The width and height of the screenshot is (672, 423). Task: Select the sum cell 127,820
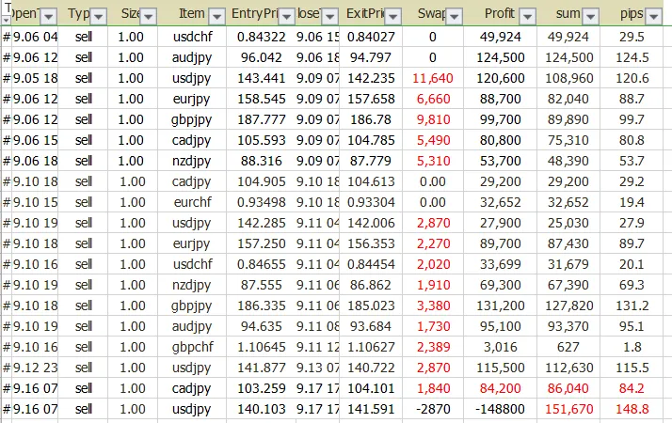(x=568, y=305)
